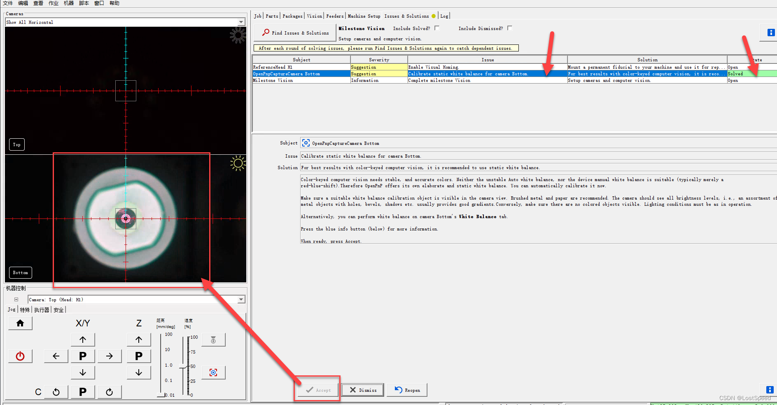Select the Milestone Vision issue row
The height and width of the screenshot is (405, 777).
click(515, 80)
